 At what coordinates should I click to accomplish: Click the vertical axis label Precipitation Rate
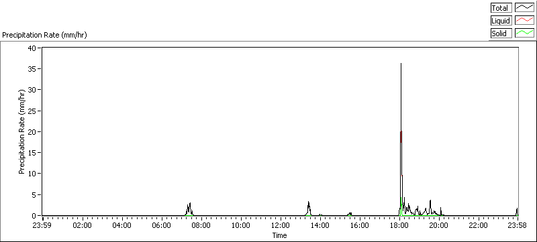(x=21, y=131)
